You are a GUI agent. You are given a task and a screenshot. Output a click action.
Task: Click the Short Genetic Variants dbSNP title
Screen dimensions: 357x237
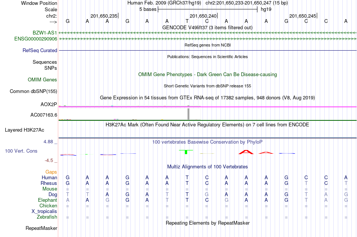(x=207, y=86)
